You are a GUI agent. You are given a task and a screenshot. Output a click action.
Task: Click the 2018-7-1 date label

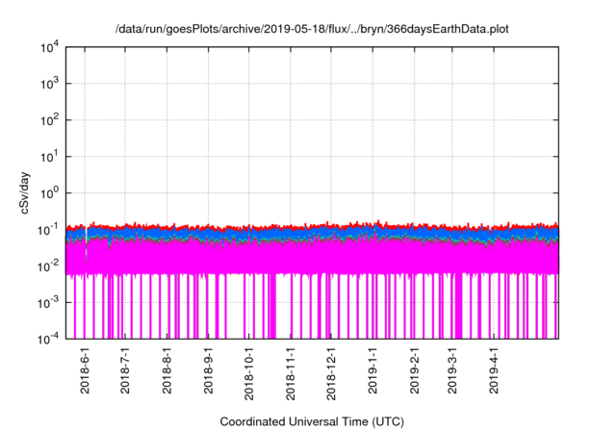pyautogui.click(x=125, y=370)
